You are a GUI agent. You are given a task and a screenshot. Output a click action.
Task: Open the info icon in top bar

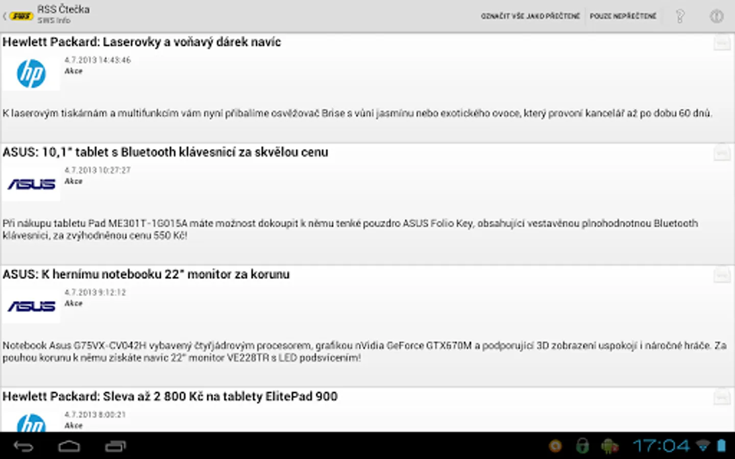pyautogui.click(x=717, y=16)
